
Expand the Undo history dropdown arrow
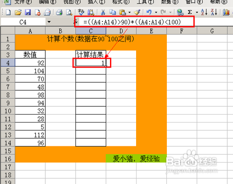tap(156, 12)
